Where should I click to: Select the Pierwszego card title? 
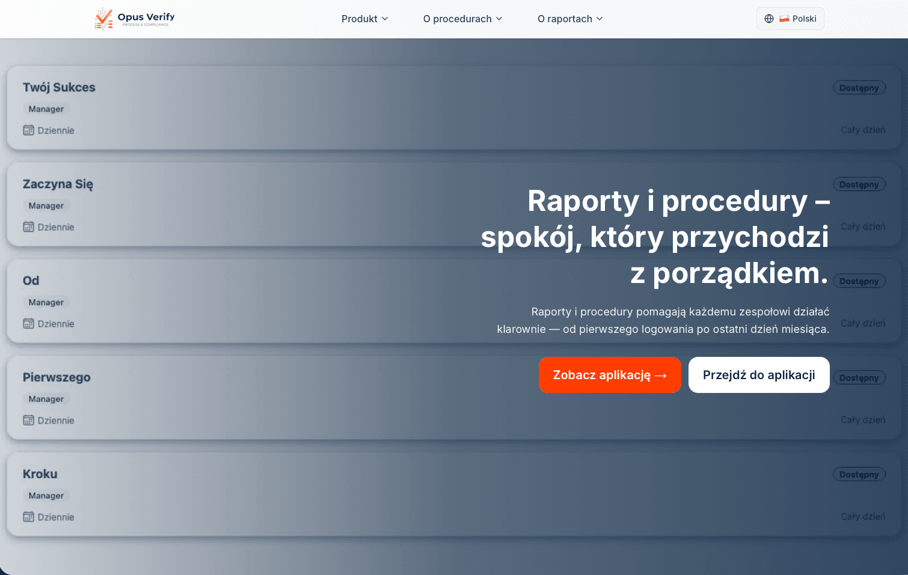coord(57,377)
